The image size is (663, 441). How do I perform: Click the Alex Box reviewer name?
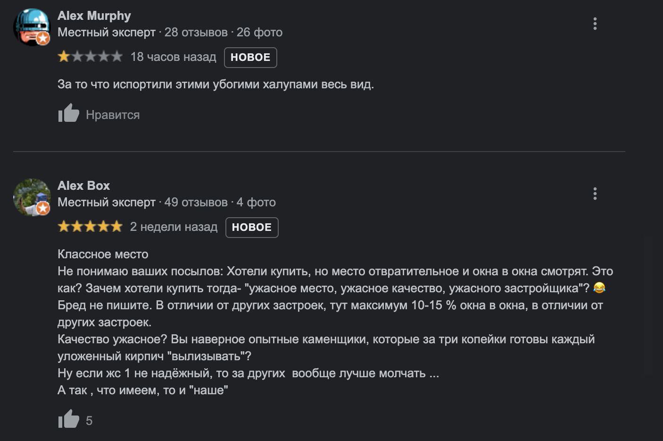(83, 186)
